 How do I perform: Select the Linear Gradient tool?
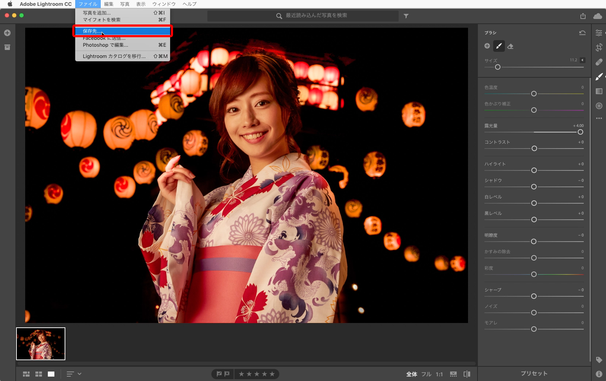(x=599, y=91)
